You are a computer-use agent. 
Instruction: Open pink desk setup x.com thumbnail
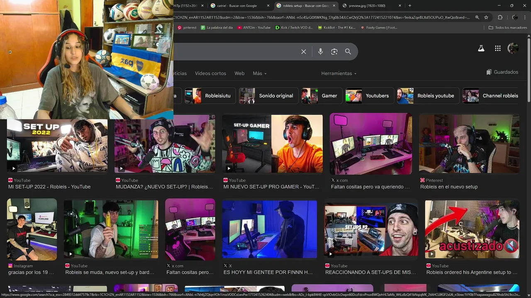coord(371,144)
